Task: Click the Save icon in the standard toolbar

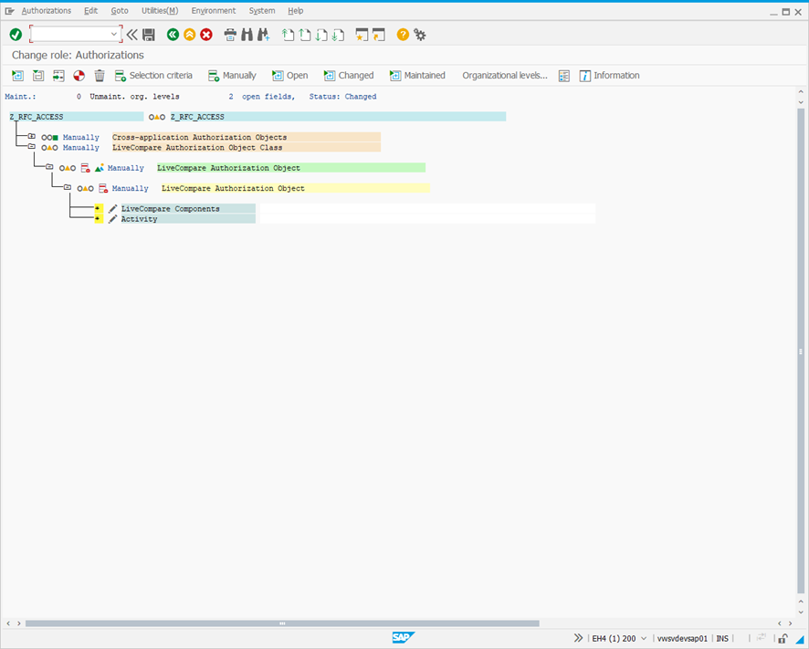Action: (x=147, y=35)
